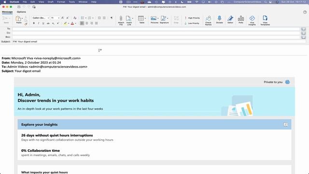Open Spotlight search in the menu bar
309x174 pixels.
pos(266,2)
